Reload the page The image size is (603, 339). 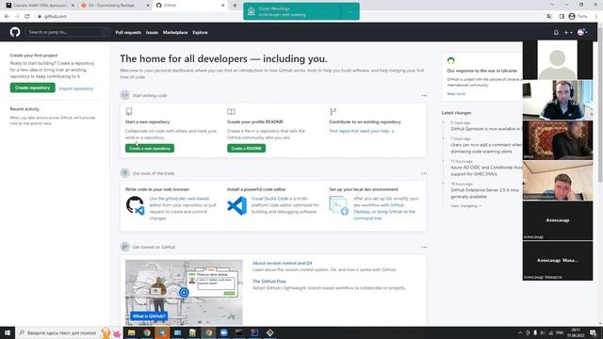click(x=27, y=17)
